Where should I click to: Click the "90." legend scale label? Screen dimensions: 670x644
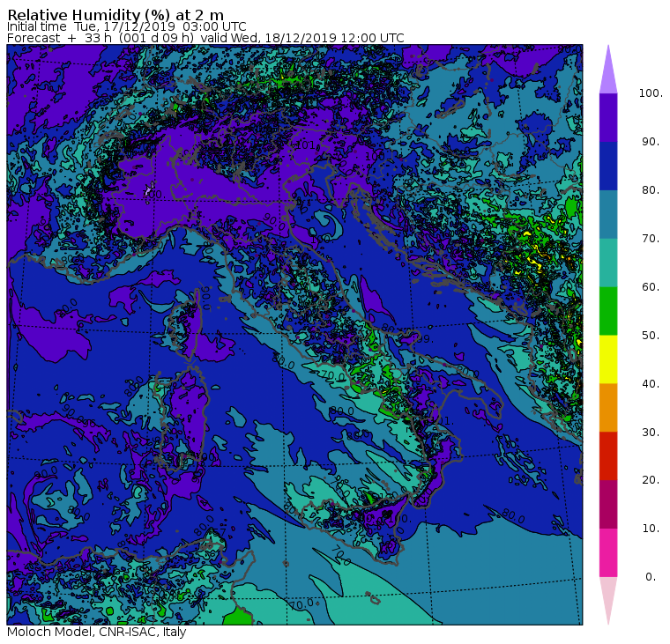click(651, 141)
